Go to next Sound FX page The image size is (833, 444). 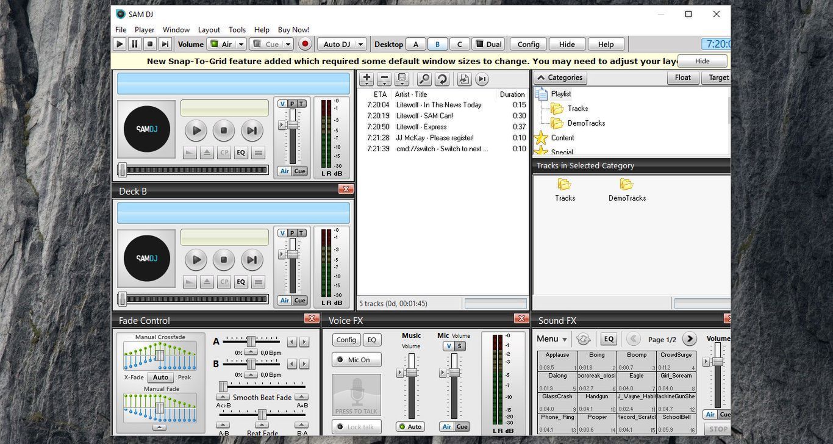tap(689, 339)
